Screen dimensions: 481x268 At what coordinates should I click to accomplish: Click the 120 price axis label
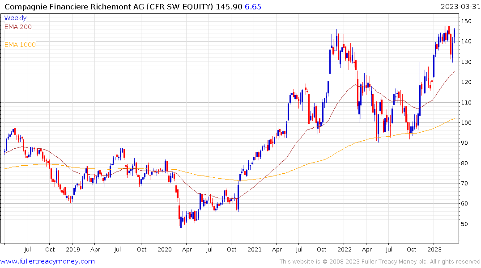coord(466,82)
